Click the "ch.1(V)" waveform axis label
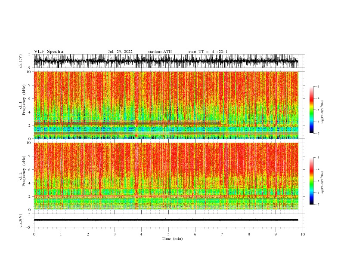This screenshot has width=341, height=263. coord(21,61)
